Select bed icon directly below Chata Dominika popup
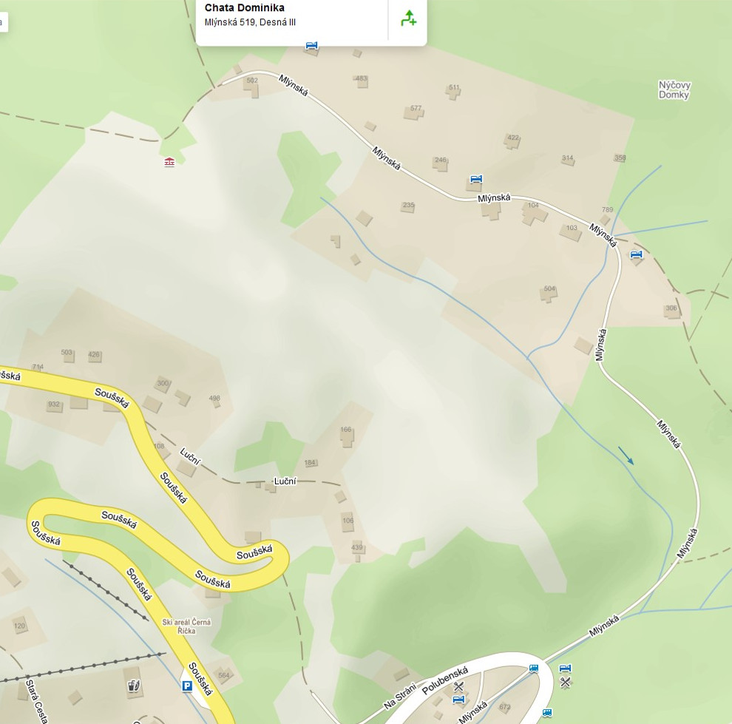This screenshot has height=724, width=732. tap(311, 45)
